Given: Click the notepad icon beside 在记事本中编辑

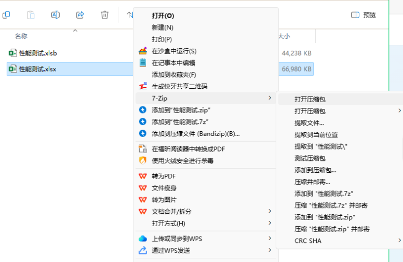Looking at the screenshot, I should tap(143, 63).
